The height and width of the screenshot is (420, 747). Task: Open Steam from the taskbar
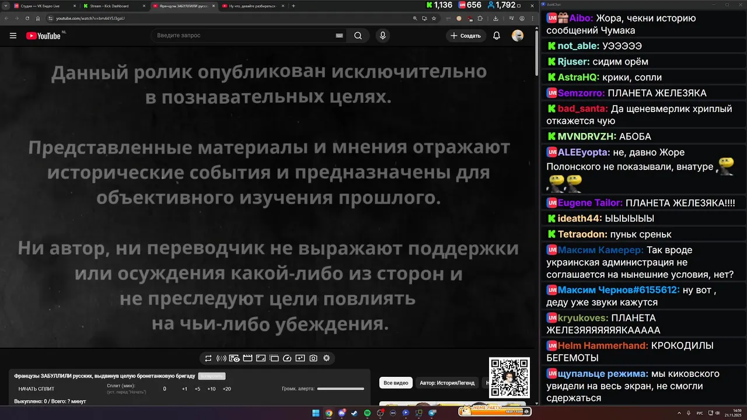point(354,412)
